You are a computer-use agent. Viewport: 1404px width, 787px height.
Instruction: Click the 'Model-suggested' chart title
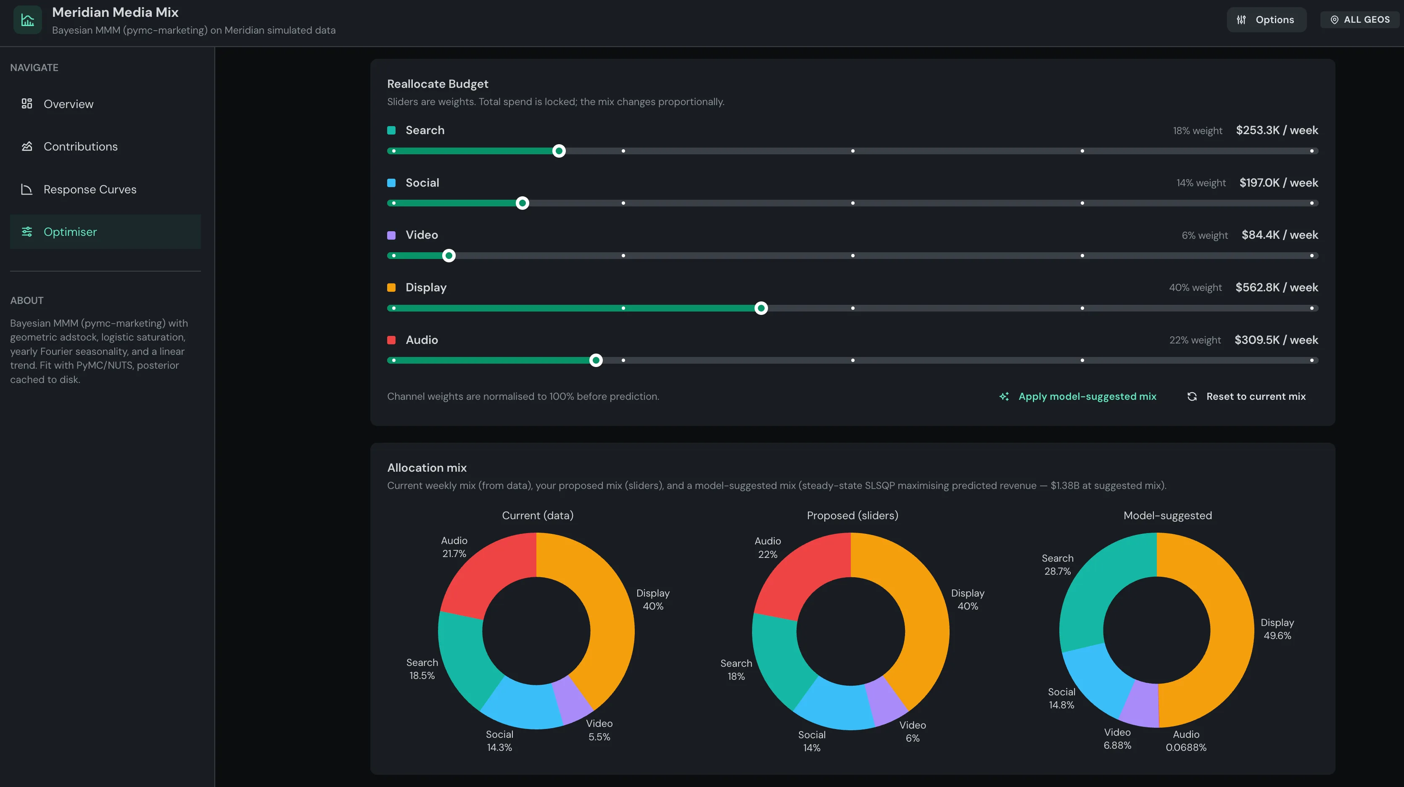(1167, 515)
